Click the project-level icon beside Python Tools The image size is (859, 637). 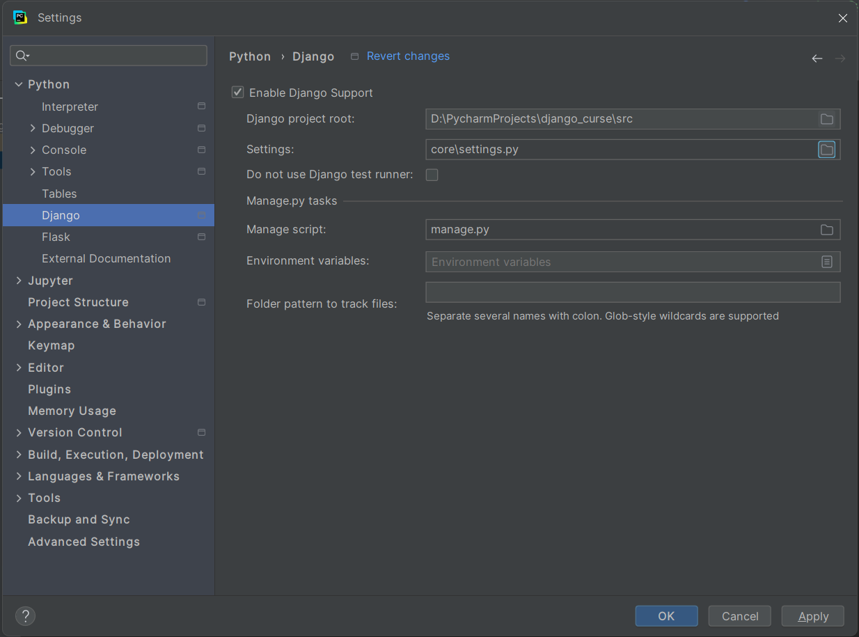tap(201, 171)
